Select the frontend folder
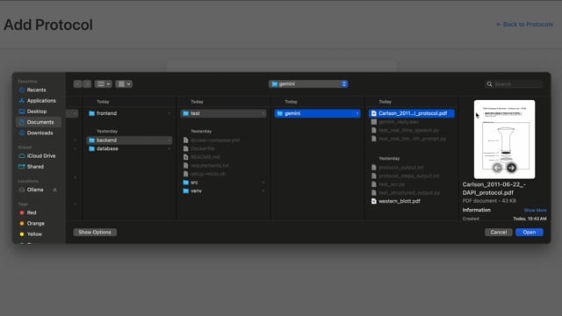The height and width of the screenshot is (316, 562). (130, 113)
